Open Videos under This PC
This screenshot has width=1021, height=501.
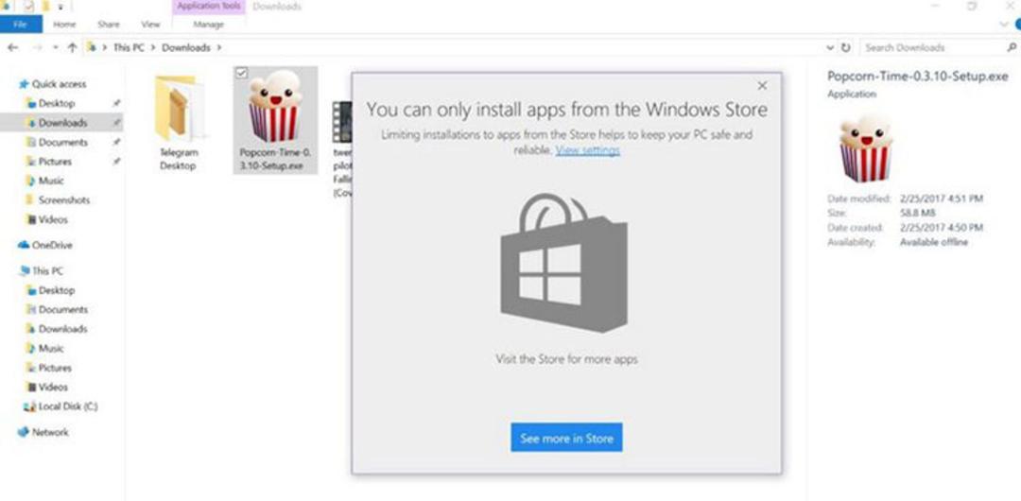tap(53, 387)
